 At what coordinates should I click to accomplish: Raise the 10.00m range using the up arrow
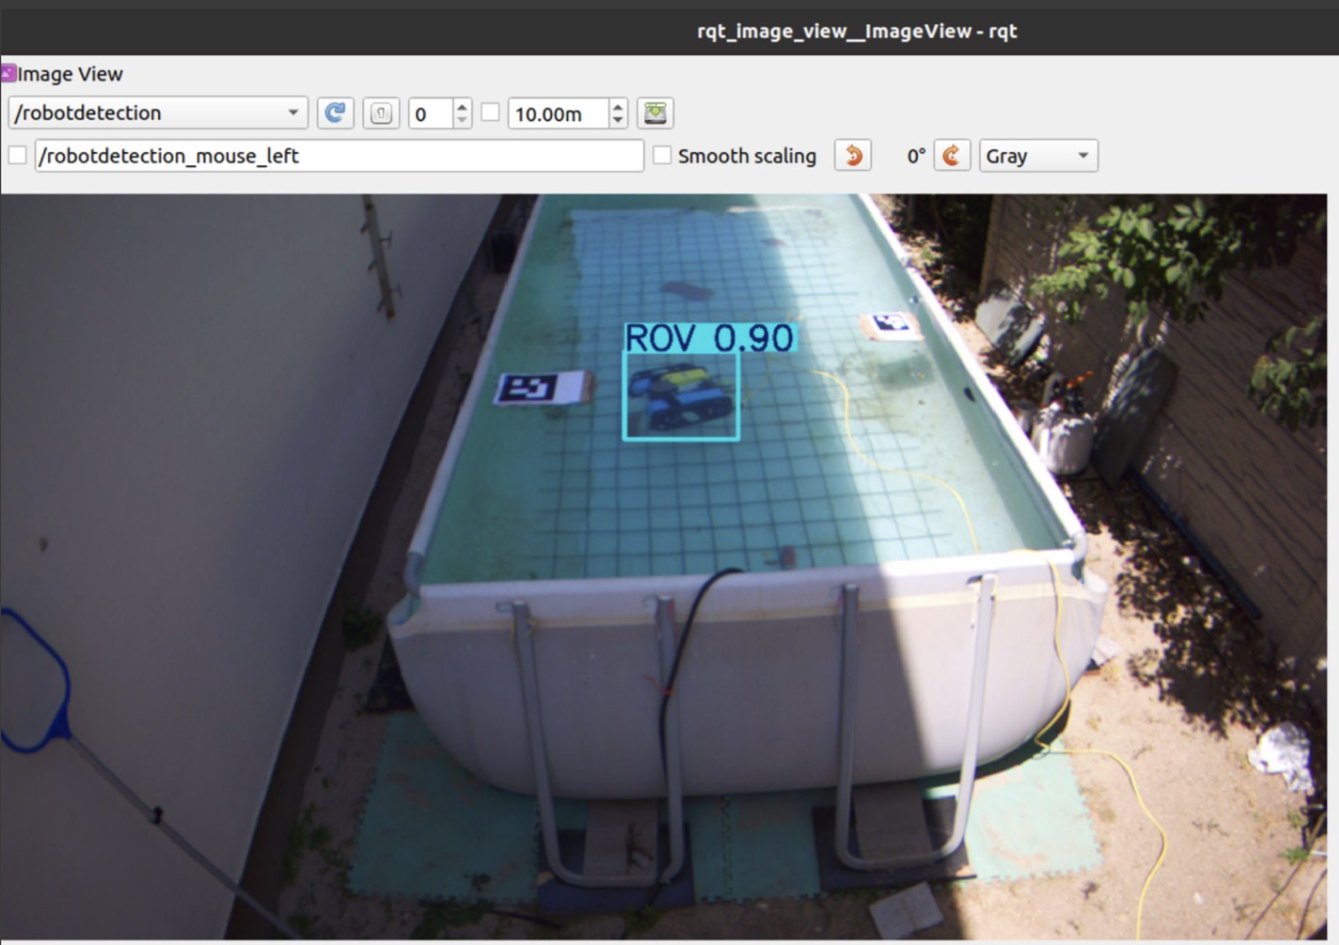click(x=618, y=106)
